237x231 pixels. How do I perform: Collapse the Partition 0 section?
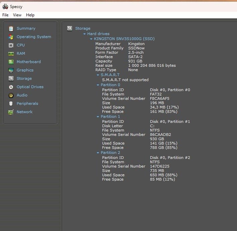pos(98,85)
